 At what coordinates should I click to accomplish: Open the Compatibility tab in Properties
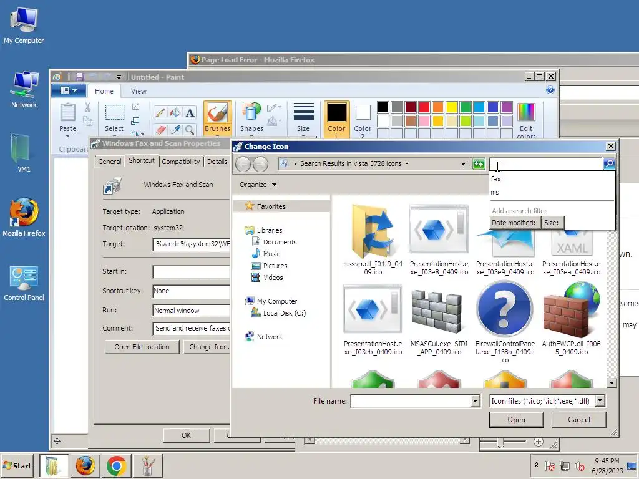181,162
